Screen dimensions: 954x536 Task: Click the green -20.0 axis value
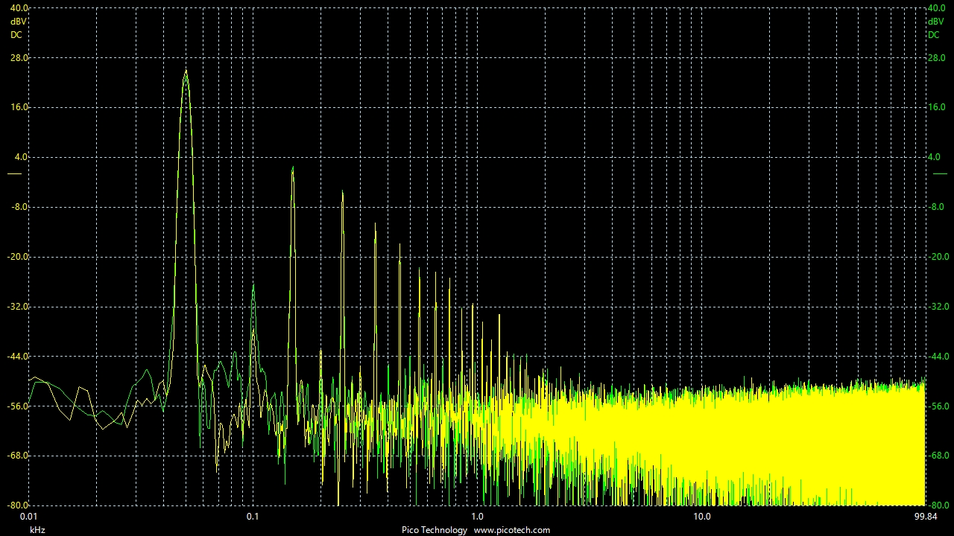click(x=938, y=257)
